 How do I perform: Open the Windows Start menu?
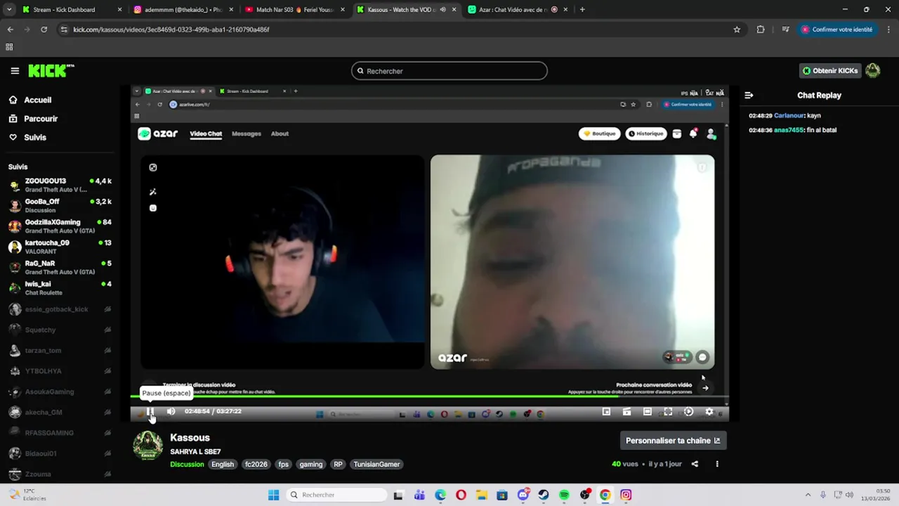click(273, 495)
